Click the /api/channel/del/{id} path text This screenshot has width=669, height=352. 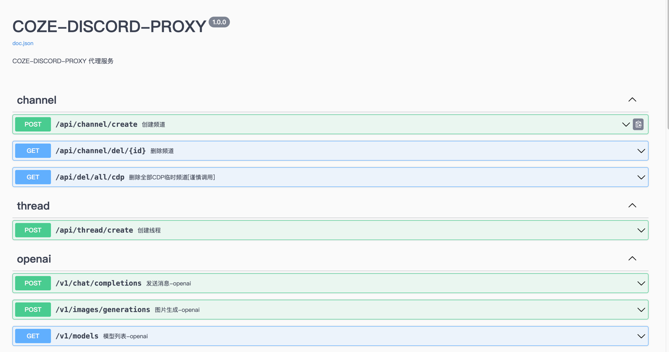click(x=101, y=151)
